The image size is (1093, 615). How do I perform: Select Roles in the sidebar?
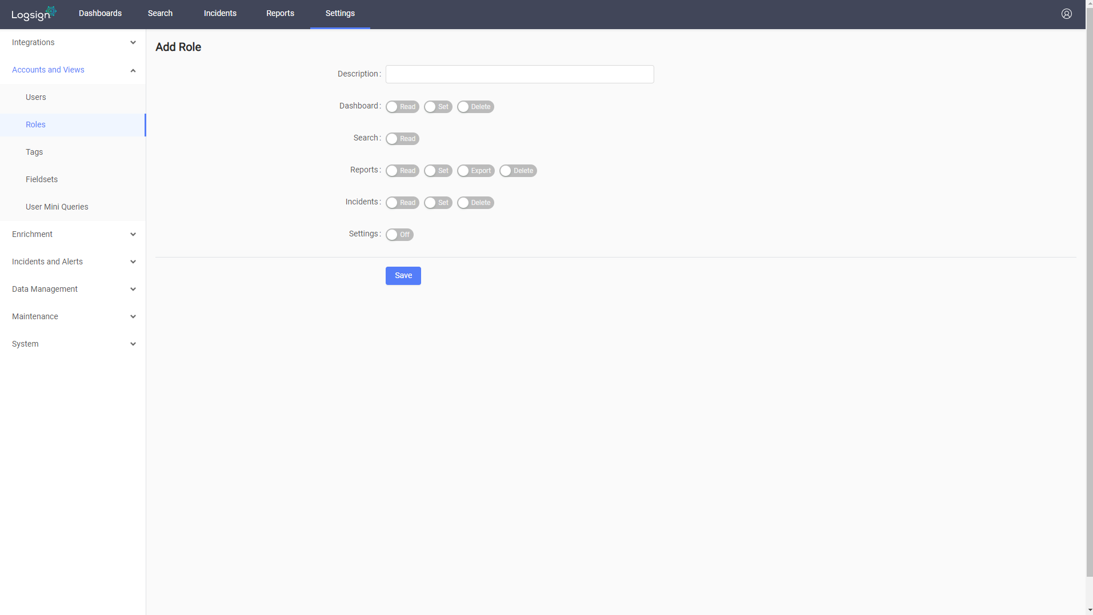coord(73,125)
